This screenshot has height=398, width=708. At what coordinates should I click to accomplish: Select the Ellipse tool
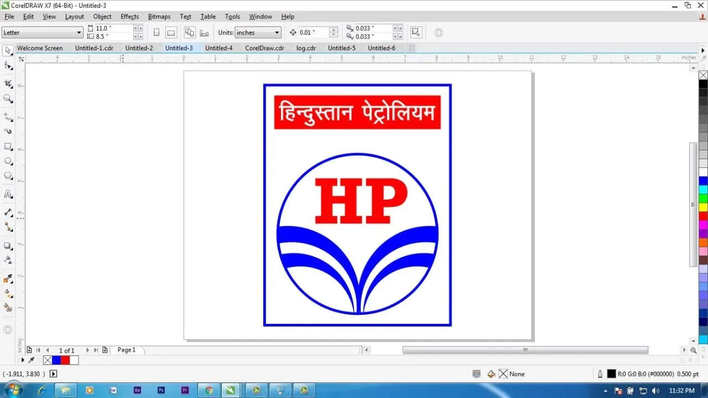coord(8,161)
